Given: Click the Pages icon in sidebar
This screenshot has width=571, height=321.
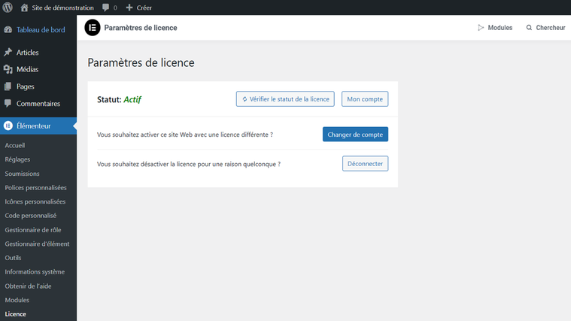Looking at the screenshot, I should (x=8, y=86).
